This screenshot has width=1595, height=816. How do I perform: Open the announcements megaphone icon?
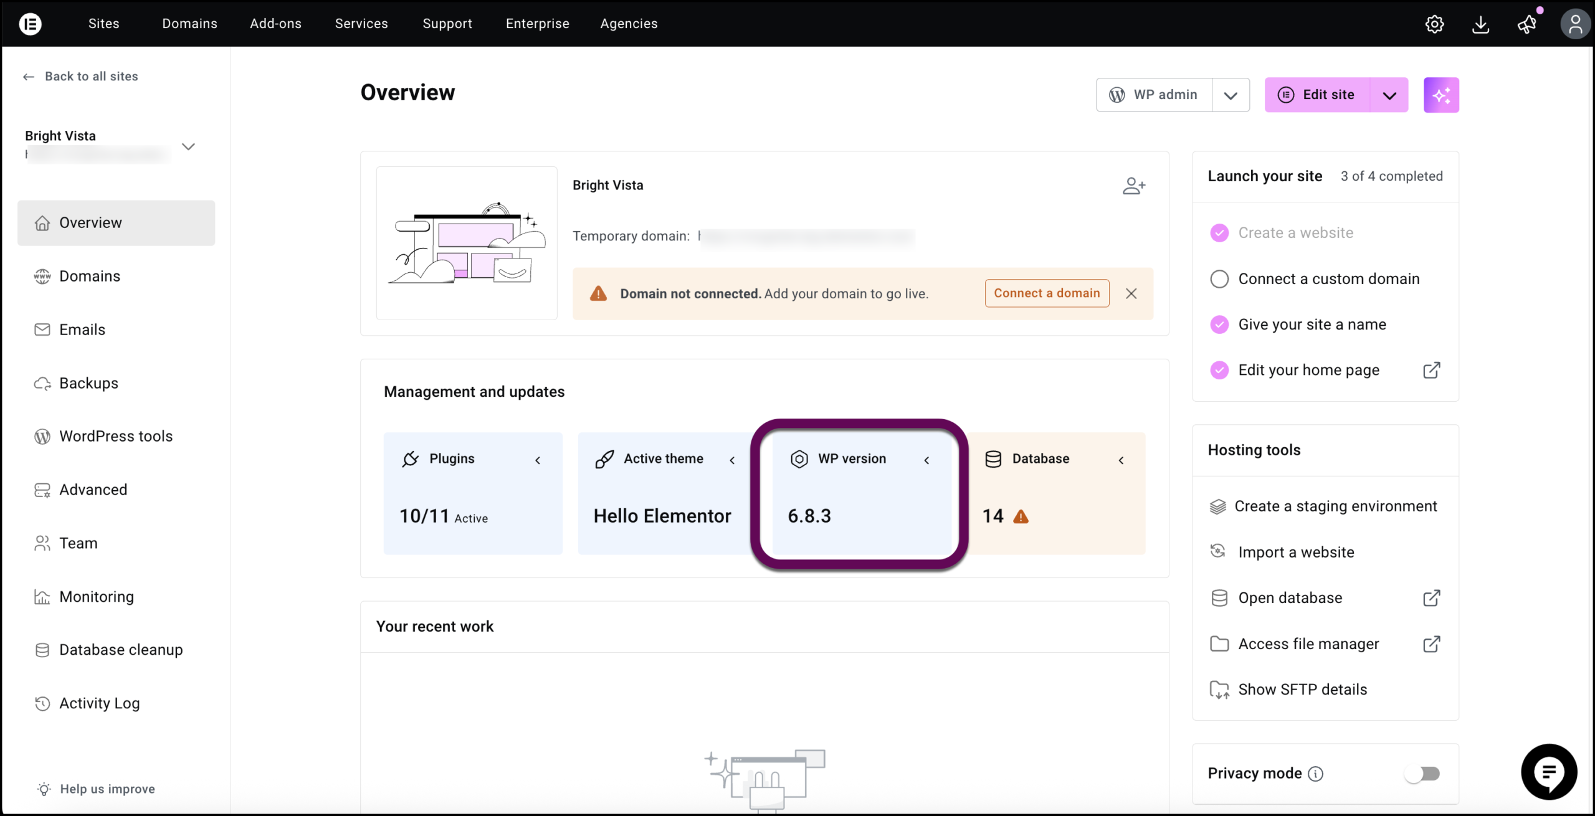[x=1526, y=24]
